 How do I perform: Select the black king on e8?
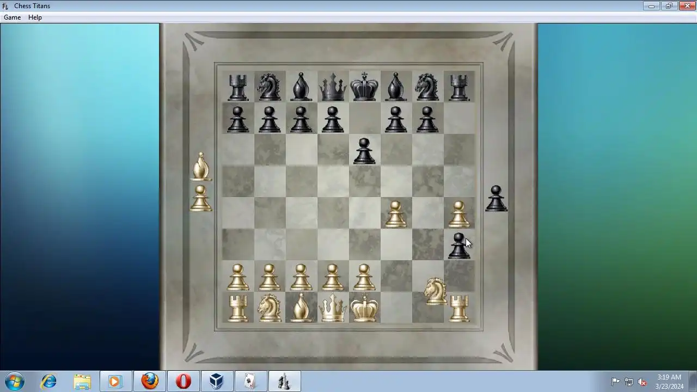(364, 87)
